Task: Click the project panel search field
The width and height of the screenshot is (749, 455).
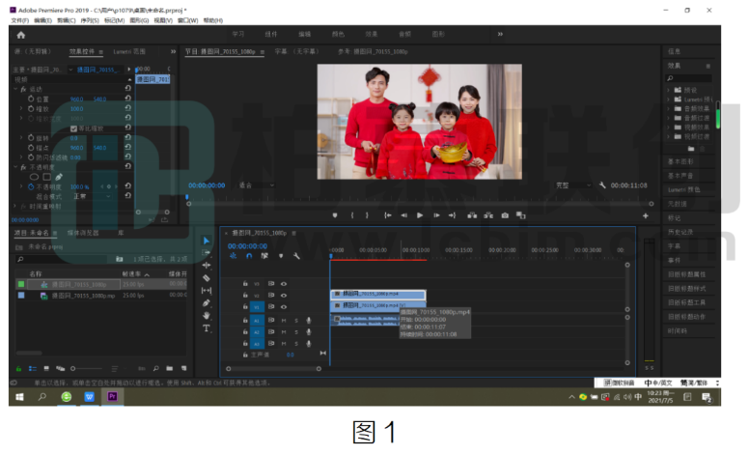Action: coord(62,259)
